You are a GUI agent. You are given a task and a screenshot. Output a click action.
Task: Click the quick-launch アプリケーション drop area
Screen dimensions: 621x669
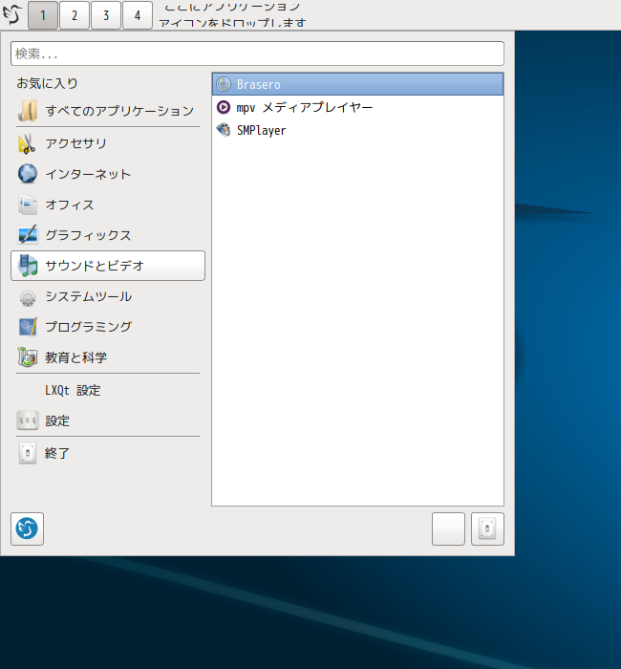[232, 15]
